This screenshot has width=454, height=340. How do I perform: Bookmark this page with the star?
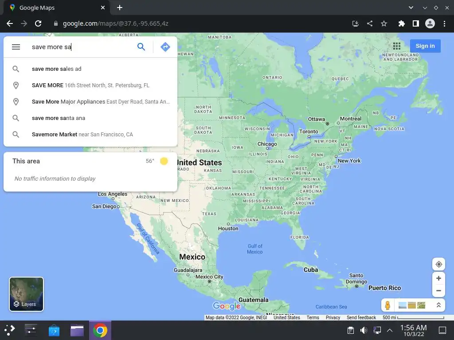[x=384, y=23]
